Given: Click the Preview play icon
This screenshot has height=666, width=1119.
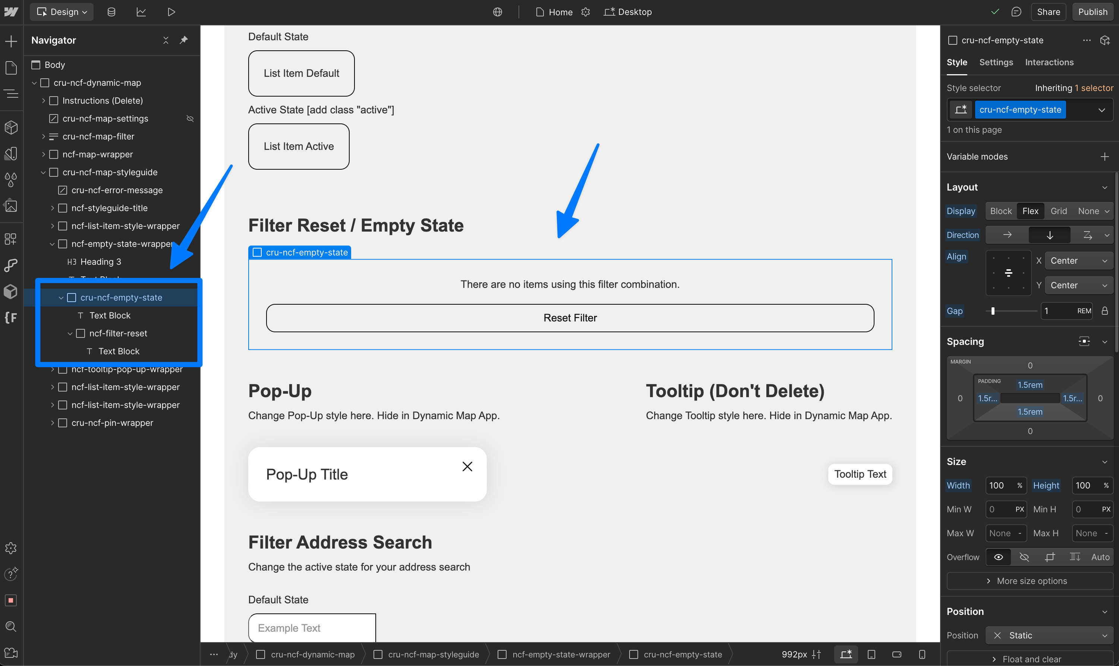Looking at the screenshot, I should pos(171,12).
